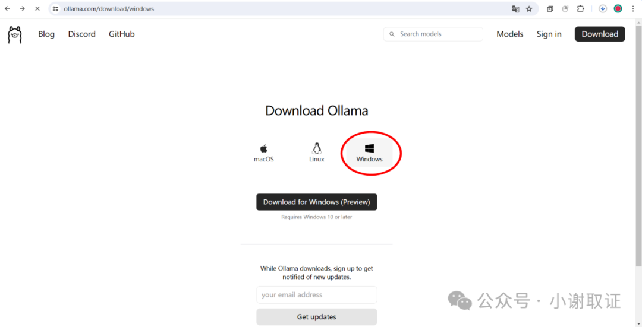The image size is (642, 327).
Task: Open the Models page
Action: click(x=510, y=34)
